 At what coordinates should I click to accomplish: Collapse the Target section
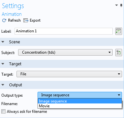point(3,64)
